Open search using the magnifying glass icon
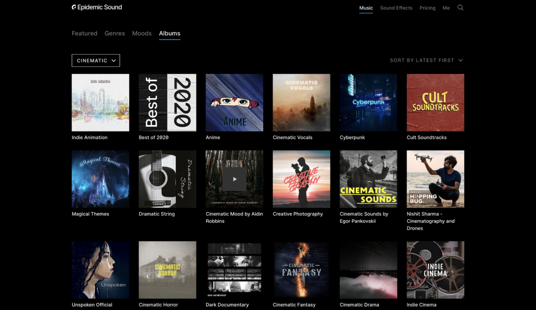Screen dimensions: 536x310 click(460, 8)
